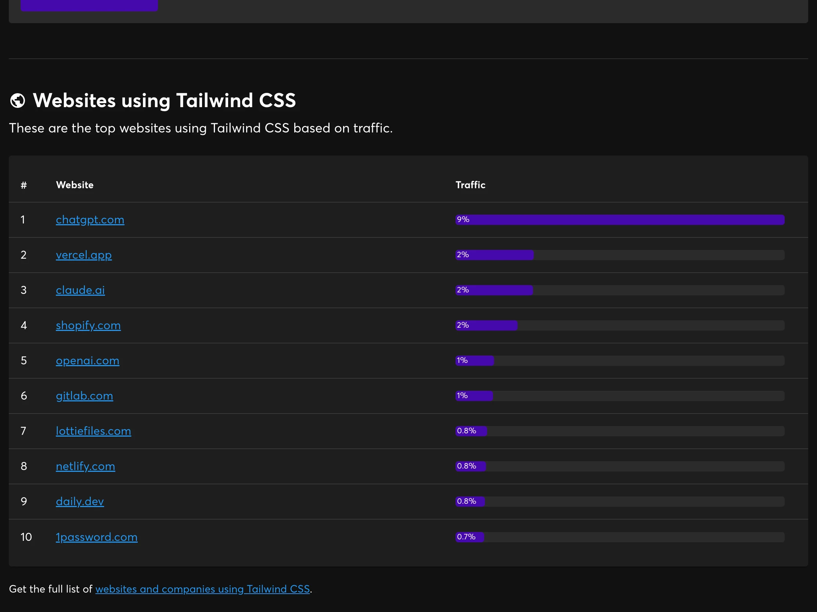Select the row numbered 5 for openai.com
817x612 pixels.
click(24, 360)
